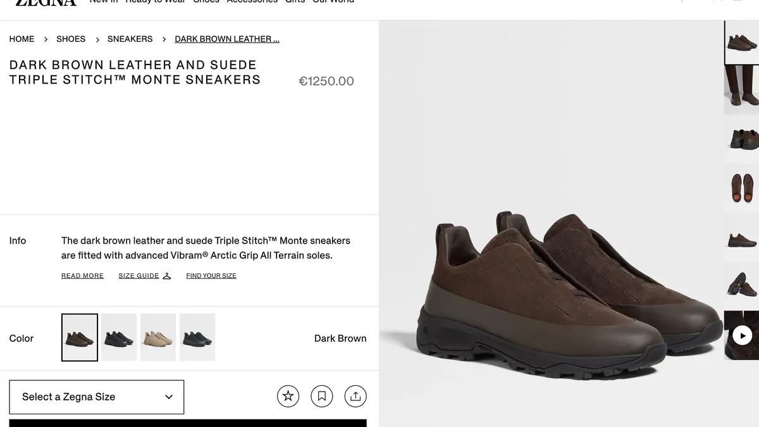This screenshot has height=427, width=759.
Task: Navigate to SHOES breadcrumb link
Action: coord(71,39)
